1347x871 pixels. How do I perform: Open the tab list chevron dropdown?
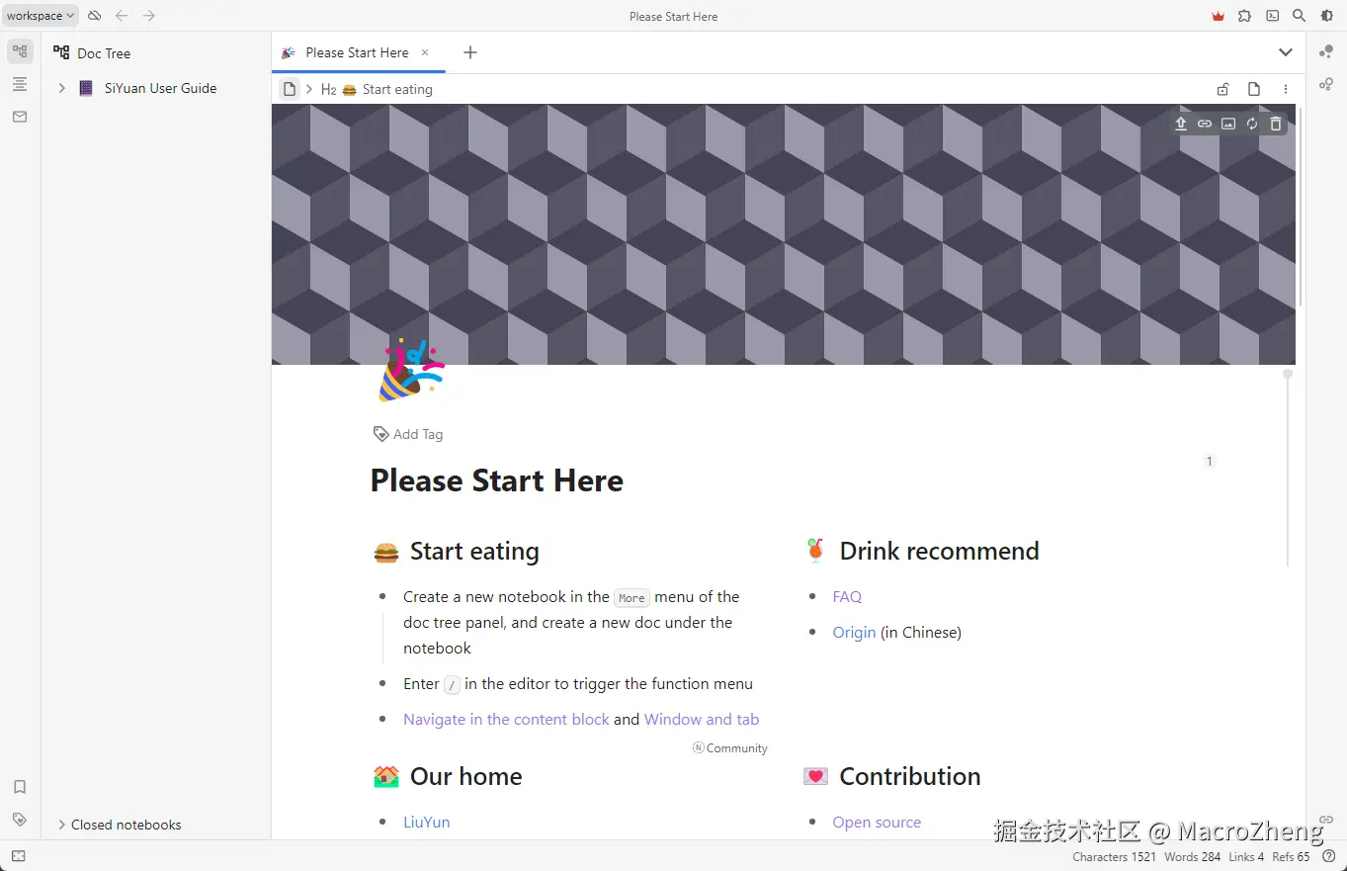pos(1286,52)
